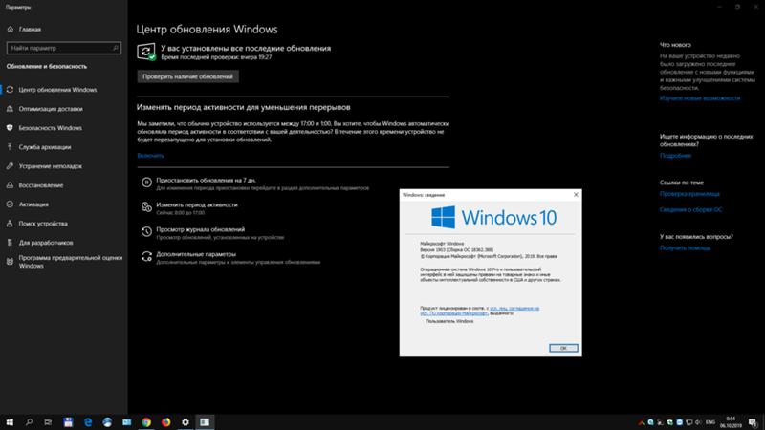Launch Google Chrome from the taskbar
Screen dimensions: 765x430
pos(146,422)
